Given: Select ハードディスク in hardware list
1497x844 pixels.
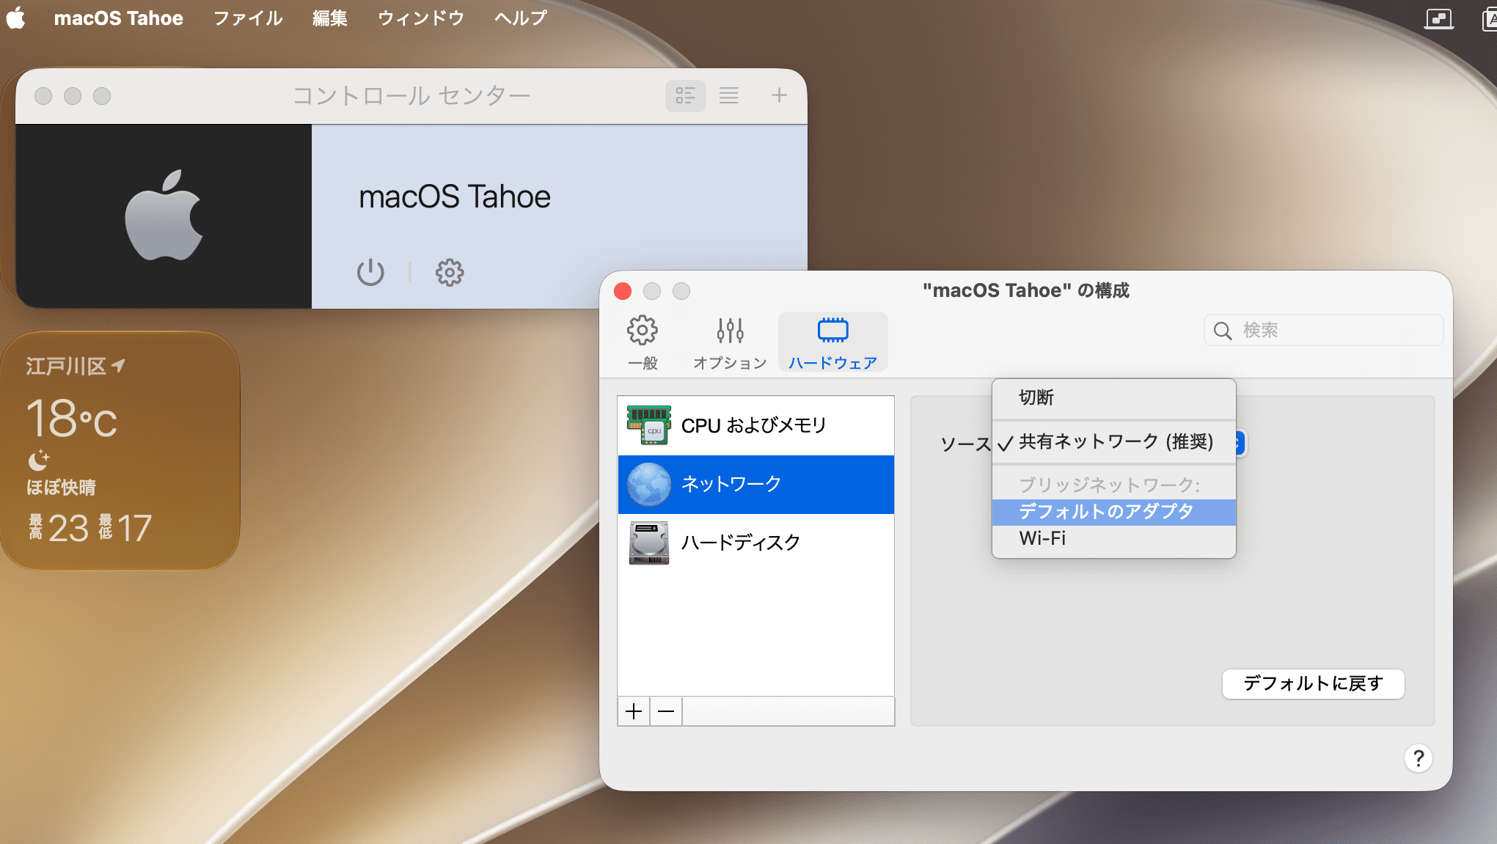Looking at the screenshot, I should pyautogui.click(x=755, y=543).
